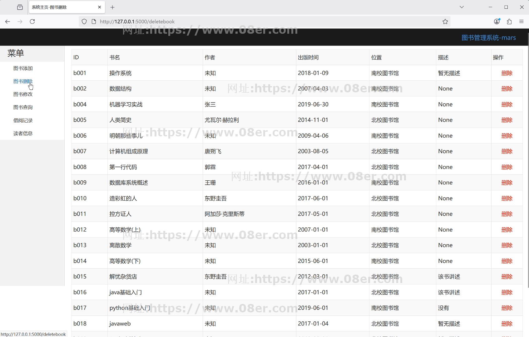Click the 图书管理系统-mars header link
The width and height of the screenshot is (529, 337).
pos(488,37)
